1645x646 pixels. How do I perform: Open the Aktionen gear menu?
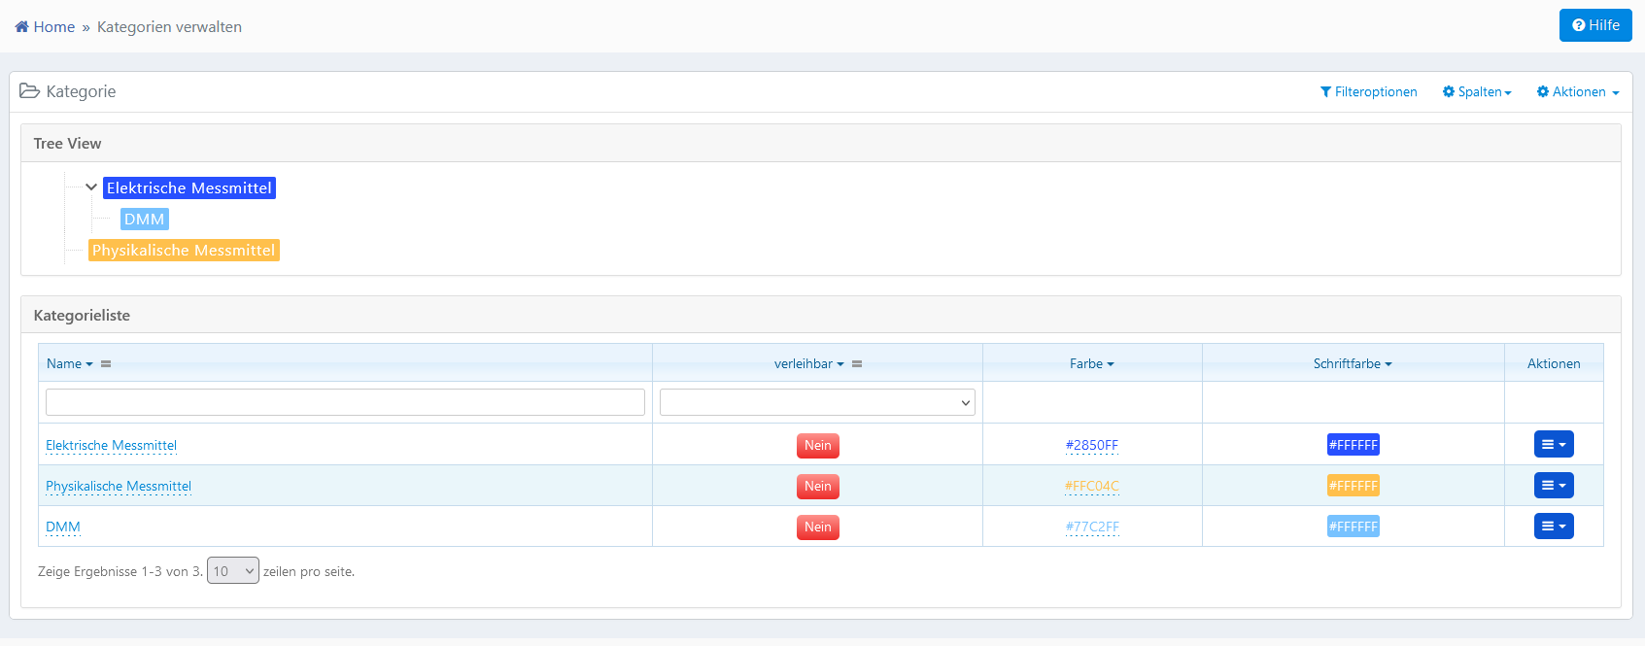(x=1577, y=92)
